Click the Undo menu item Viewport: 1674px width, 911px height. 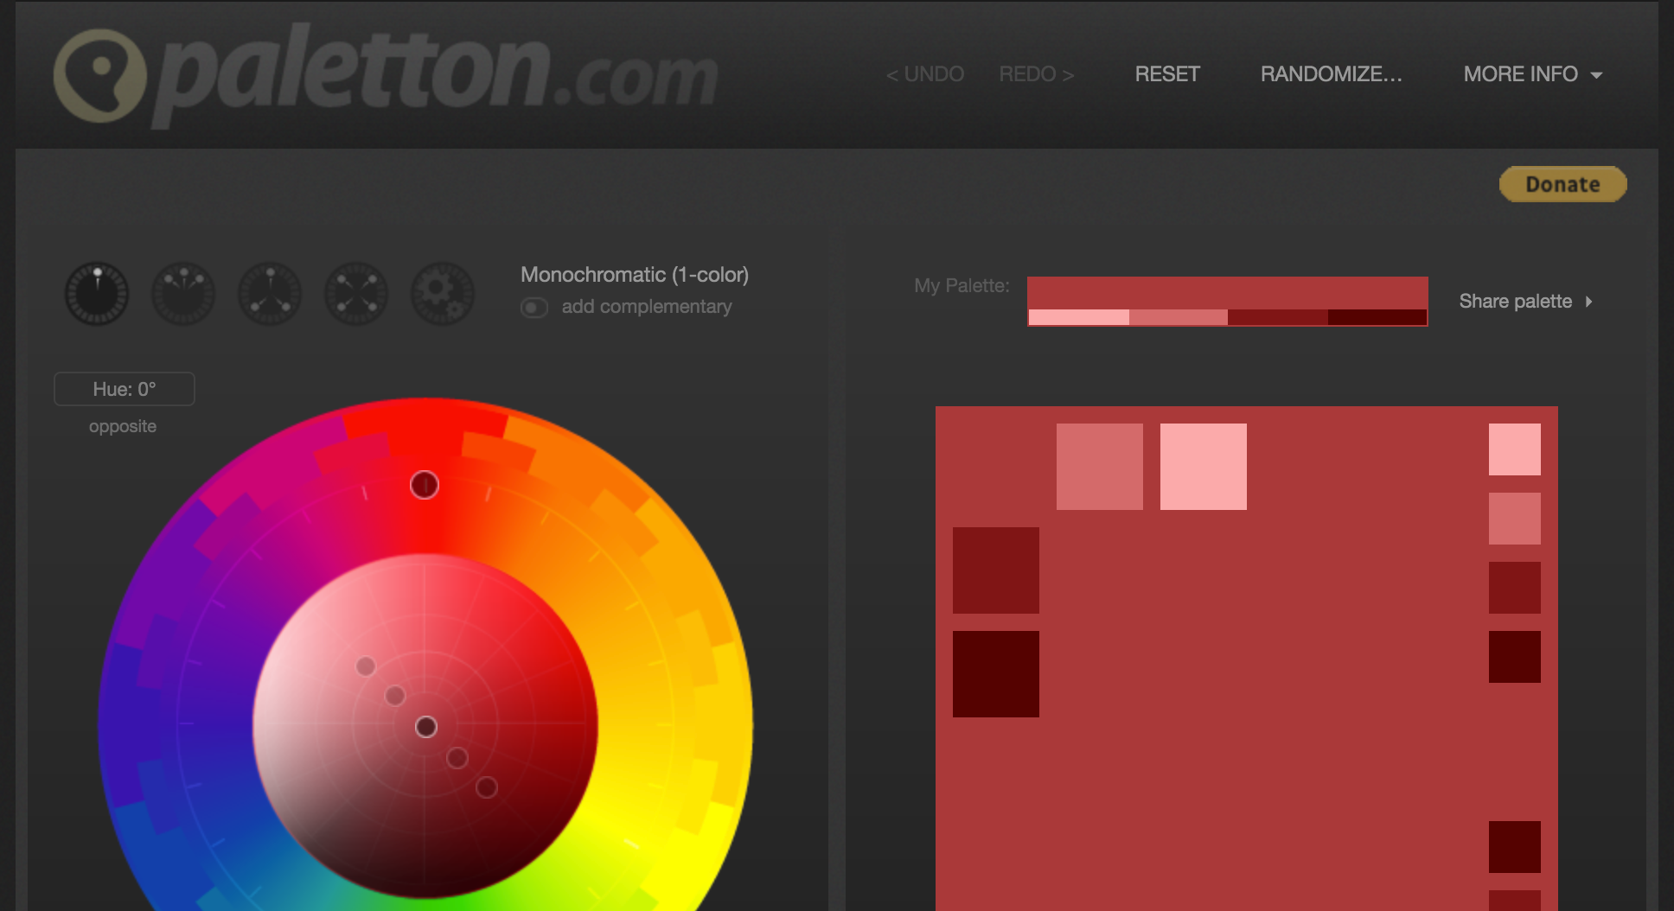pos(923,74)
